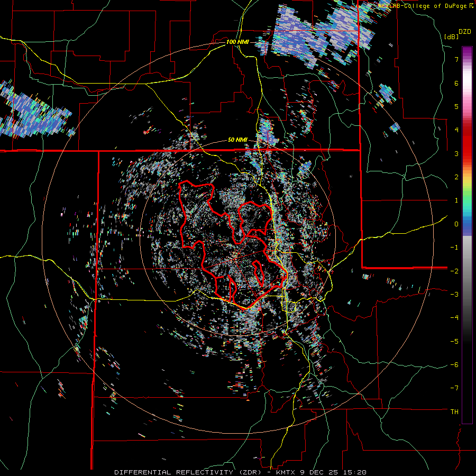Click the 7 value on color scale
Image resolution: width=476 pixels, height=476 pixels.
tap(456, 59)
